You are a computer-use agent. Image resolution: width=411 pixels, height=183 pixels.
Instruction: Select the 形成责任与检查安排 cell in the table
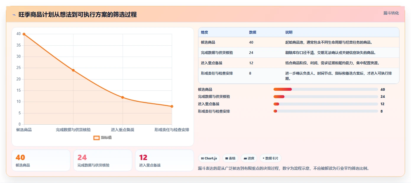(x=217, y=73)
